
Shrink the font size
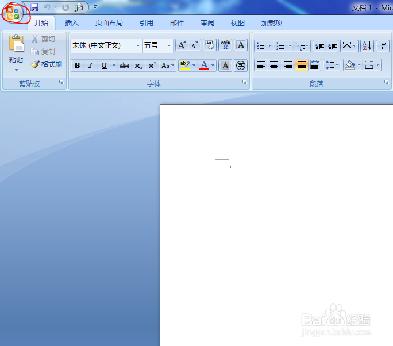(x=195, y=45)
